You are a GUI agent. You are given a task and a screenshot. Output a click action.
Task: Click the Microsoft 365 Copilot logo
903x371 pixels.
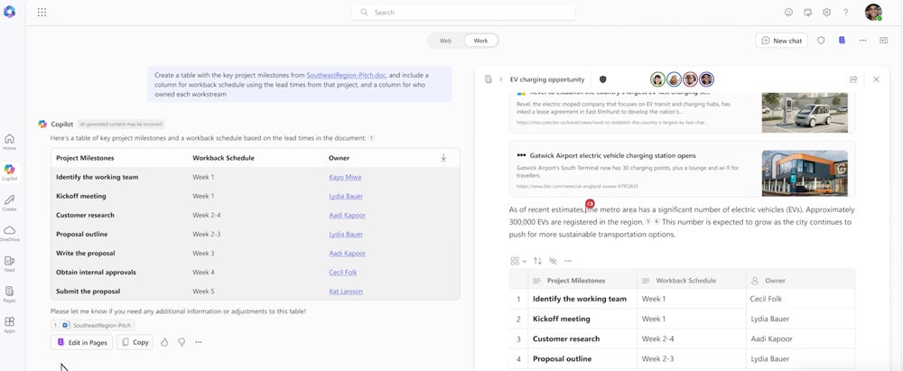click(9, 12)
